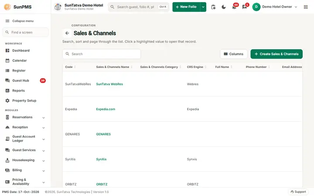Viewport: 314px width, 196px height.
Task: Sort by Sales & Channels Category column
Action: (160, 67)
